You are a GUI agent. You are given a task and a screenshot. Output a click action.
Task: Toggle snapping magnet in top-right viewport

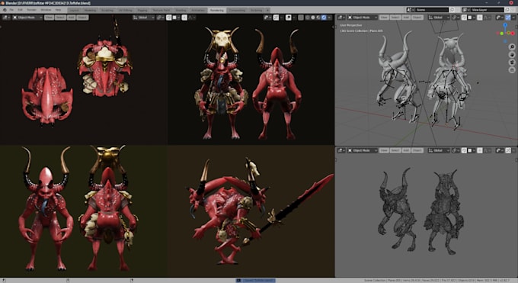click(464, 18)
